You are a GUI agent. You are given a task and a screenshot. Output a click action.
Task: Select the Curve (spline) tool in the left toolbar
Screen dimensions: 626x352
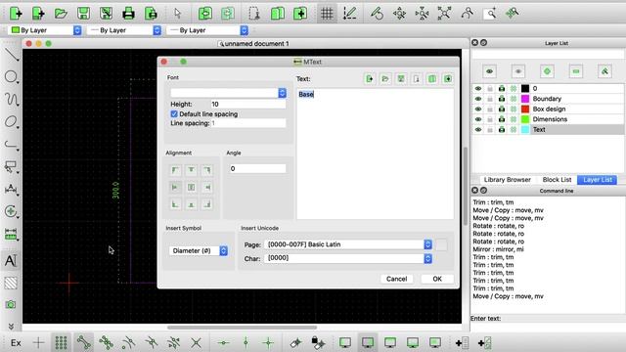[x=12, y=99]
